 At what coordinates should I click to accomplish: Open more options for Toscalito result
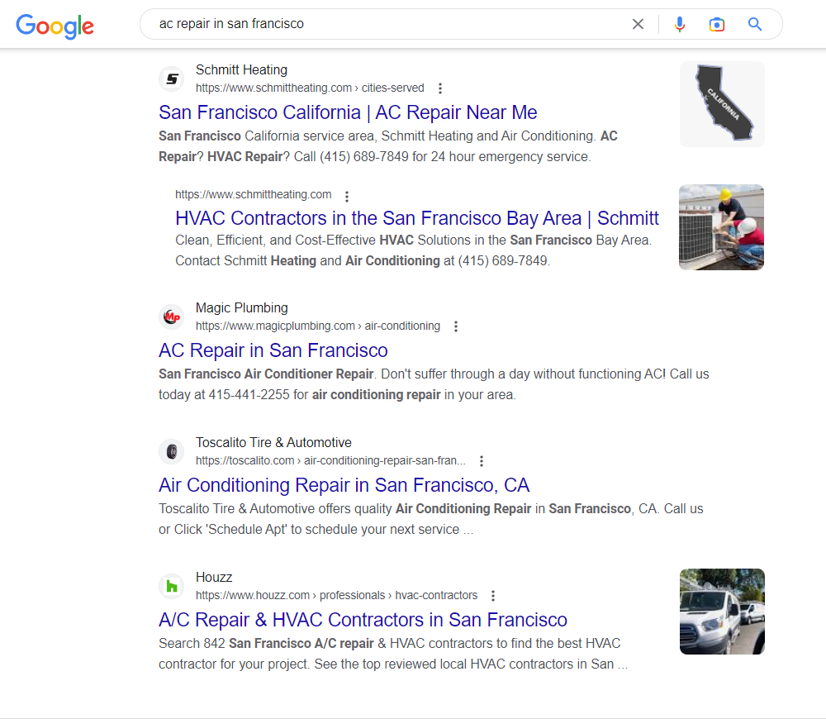[481, 460]
